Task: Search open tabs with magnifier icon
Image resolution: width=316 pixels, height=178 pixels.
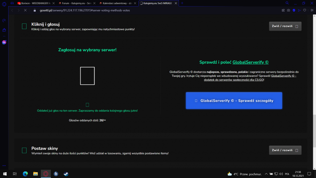Action: coord(287,3)
